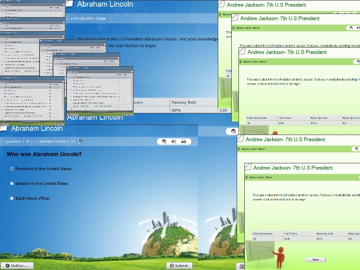Pick the 'Black Hawk officer' radio option
Viewport: 360px width, 270px height.
pyautogui.click(x=12, y=198)
